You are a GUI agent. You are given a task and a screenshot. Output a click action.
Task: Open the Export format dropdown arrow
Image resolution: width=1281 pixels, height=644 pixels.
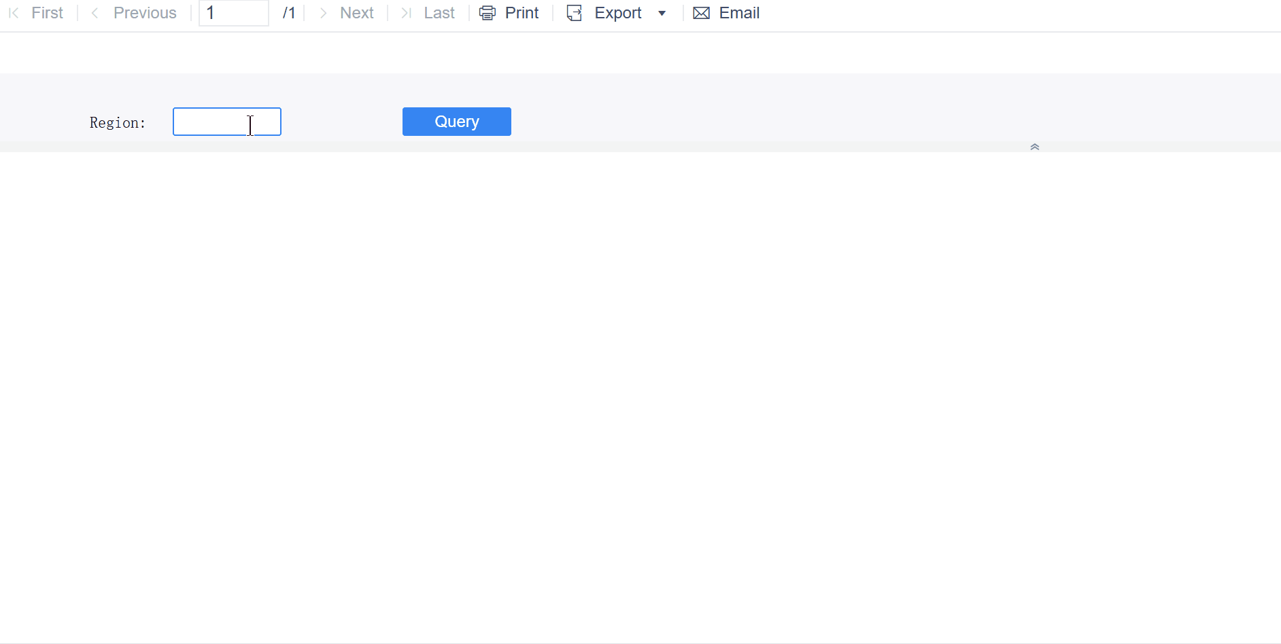point(663,12)
